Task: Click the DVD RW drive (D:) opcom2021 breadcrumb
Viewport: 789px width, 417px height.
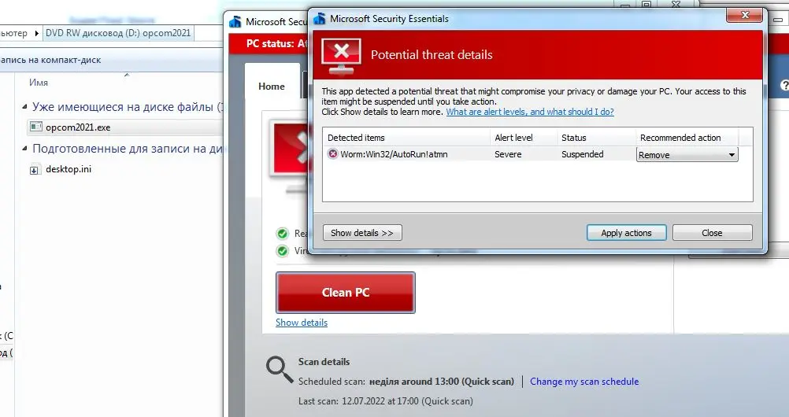Action: pos(118,33)
